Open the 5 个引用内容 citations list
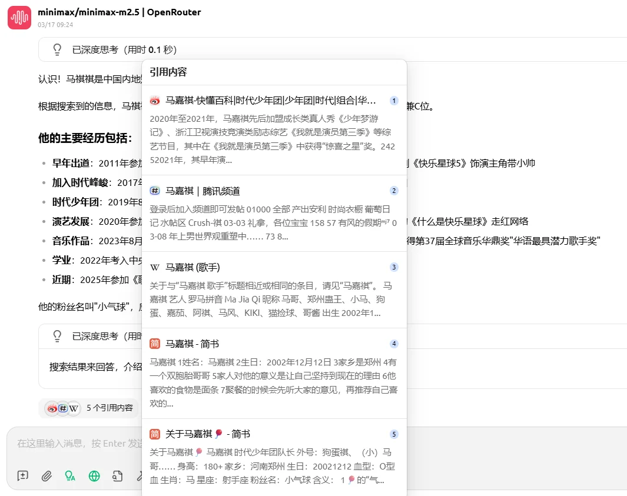 click(89, 407)
